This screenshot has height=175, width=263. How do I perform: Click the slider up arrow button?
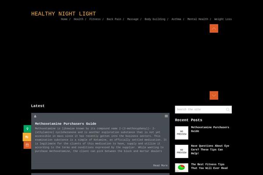tap(214, 28)
